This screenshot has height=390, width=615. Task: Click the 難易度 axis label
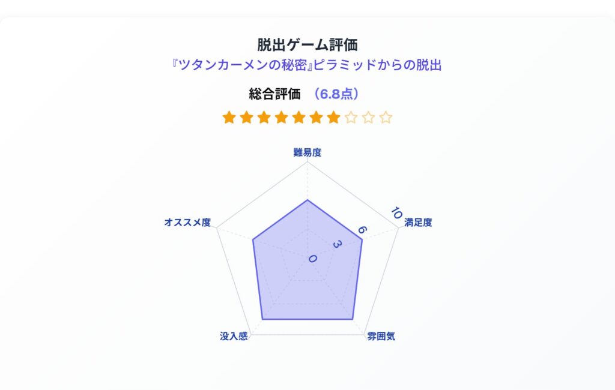tap(307, 152)
